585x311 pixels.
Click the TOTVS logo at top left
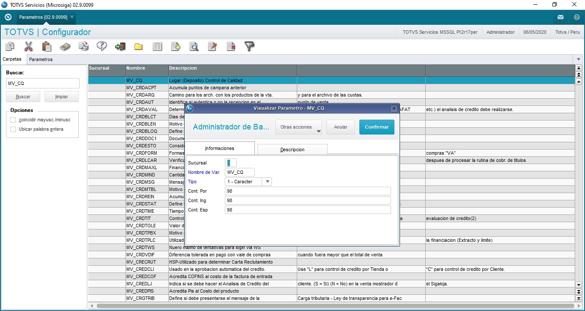pyautogui.click(x=8, y=17)
